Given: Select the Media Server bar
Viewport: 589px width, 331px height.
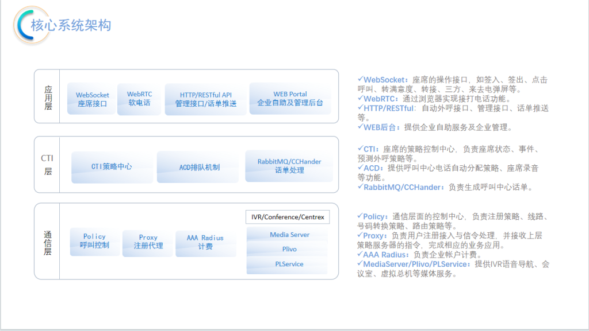Looking at the screenshot, I should [x=288, y=235].
